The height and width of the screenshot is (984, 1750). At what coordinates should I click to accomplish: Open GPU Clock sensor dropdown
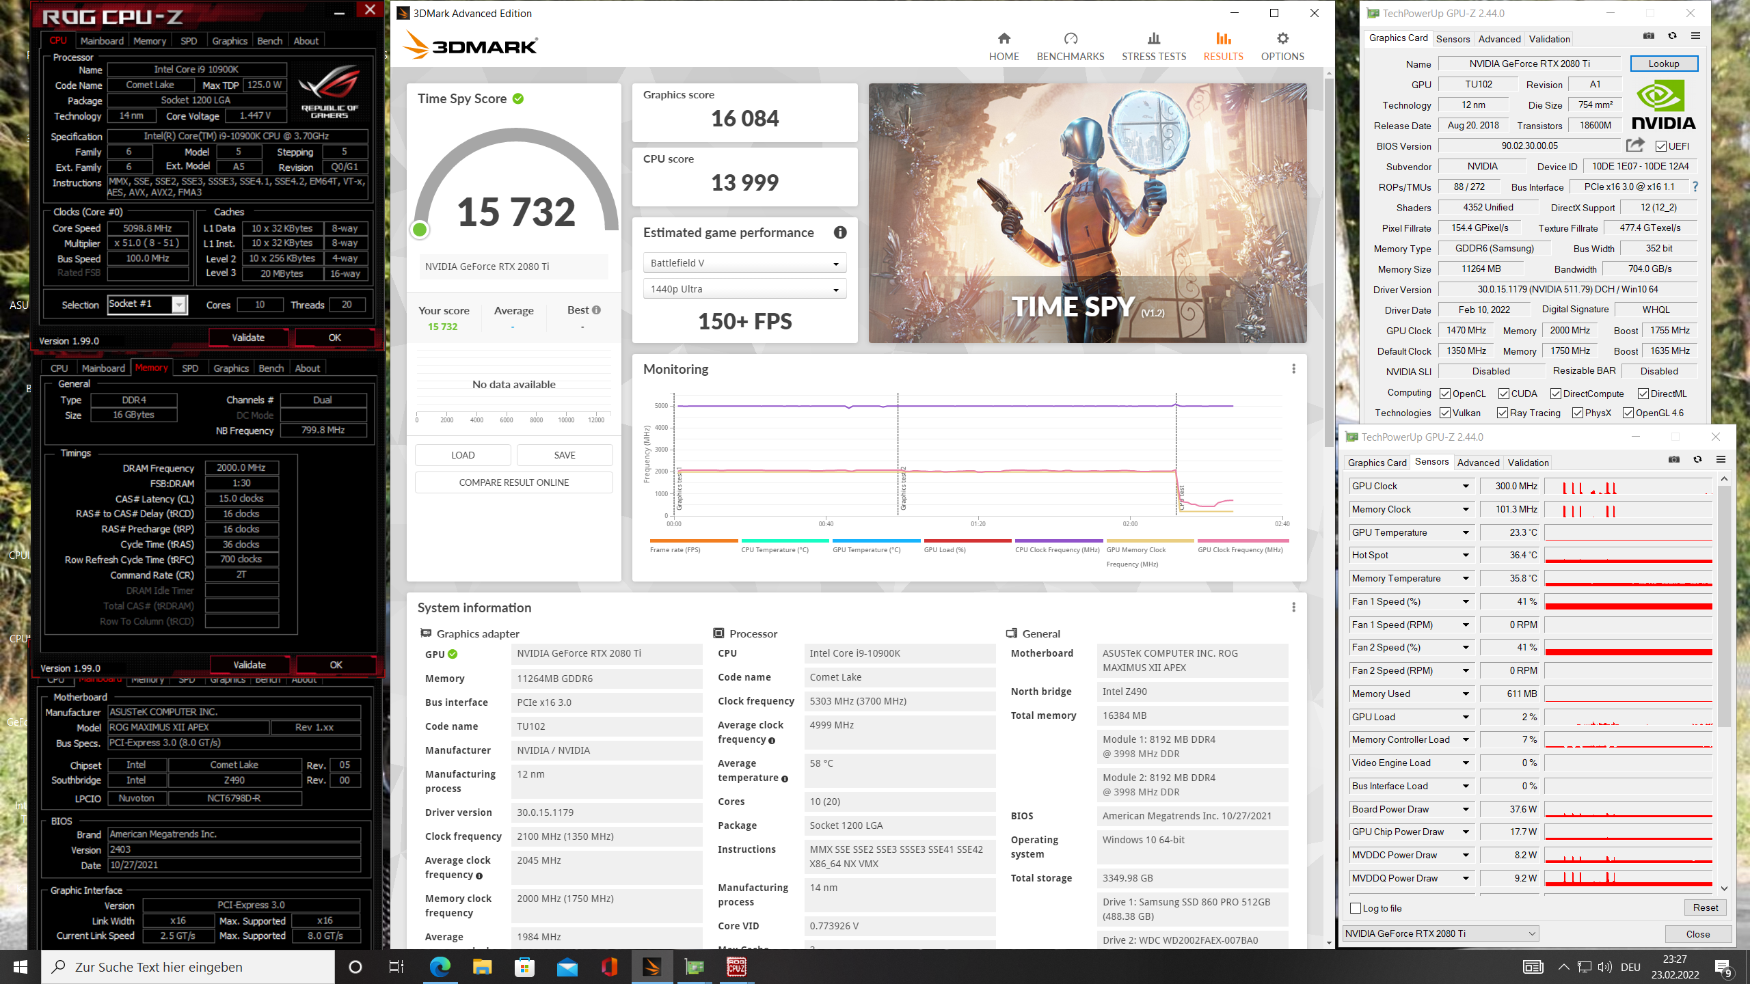1466,487
